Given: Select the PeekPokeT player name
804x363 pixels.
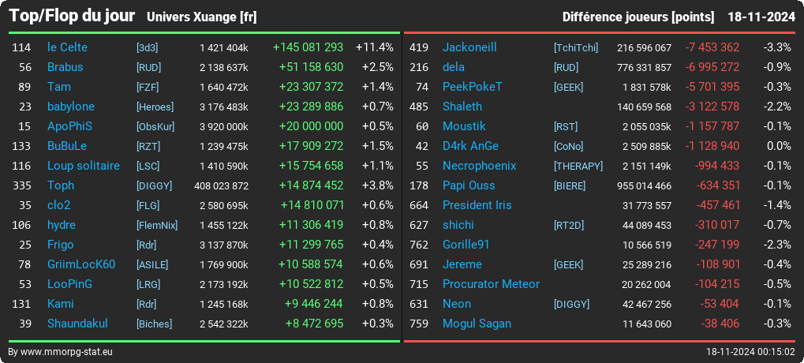Looking at the screenshot, I should tap(473, 87).
